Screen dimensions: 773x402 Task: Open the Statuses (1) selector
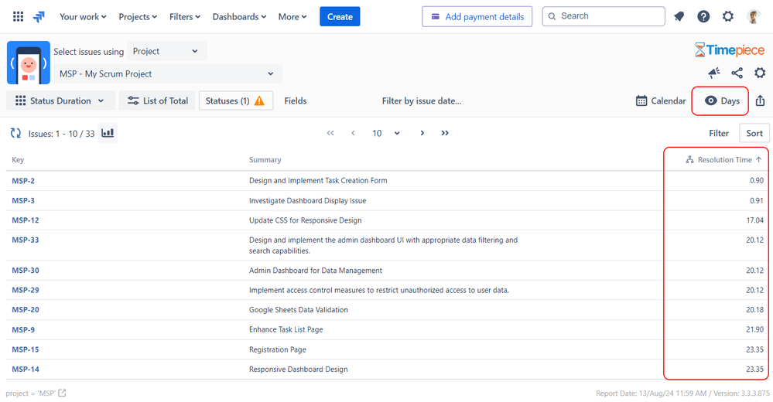[236, 101]
